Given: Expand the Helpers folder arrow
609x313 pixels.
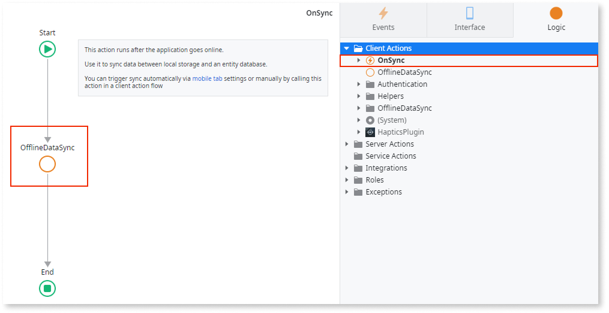Looking at the screenshot, I should tap(359, 96).
